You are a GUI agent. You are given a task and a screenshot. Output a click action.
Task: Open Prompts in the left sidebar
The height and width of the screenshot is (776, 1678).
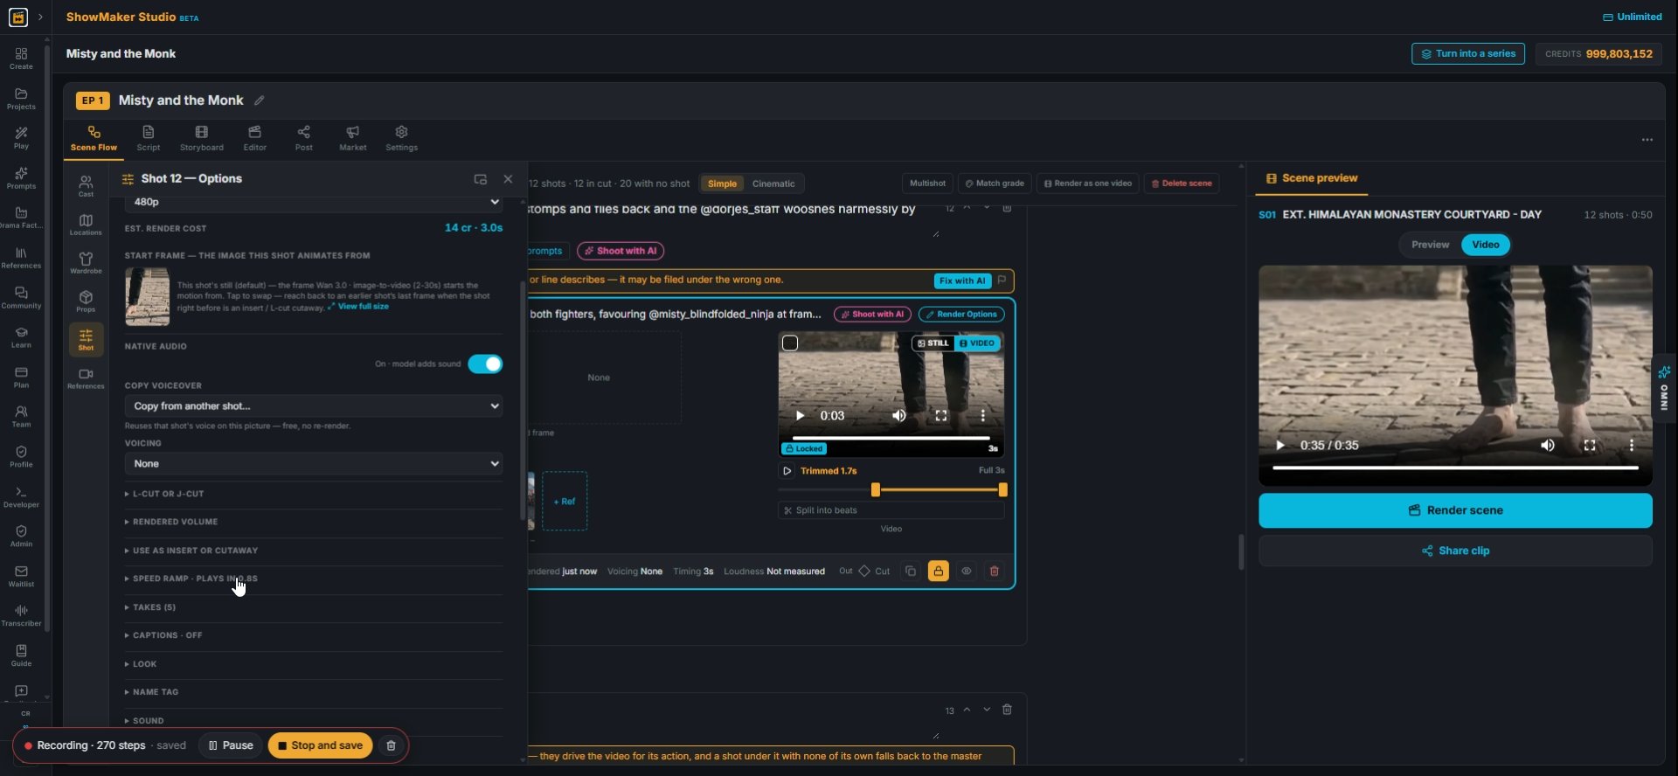point(21,178)
